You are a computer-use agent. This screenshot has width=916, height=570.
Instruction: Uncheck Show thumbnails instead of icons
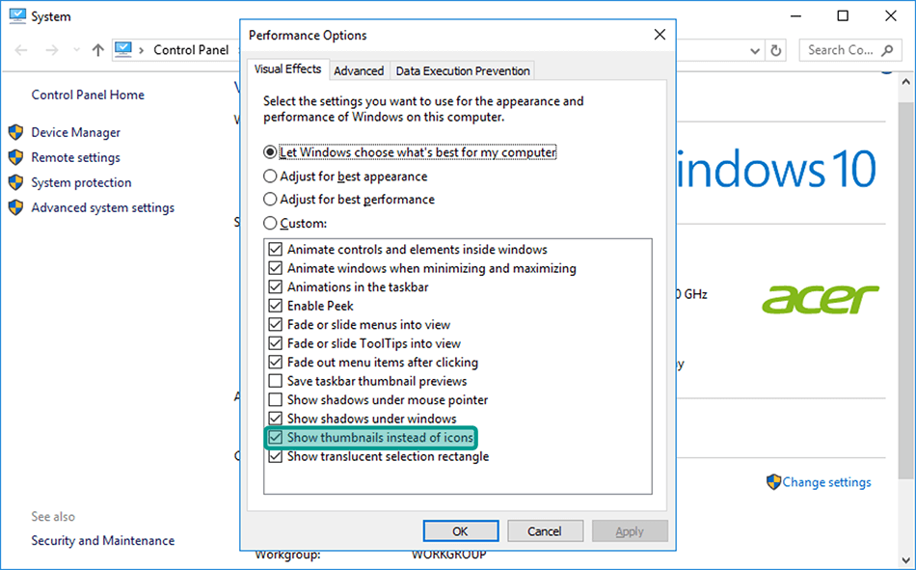(x=275, y=437)
